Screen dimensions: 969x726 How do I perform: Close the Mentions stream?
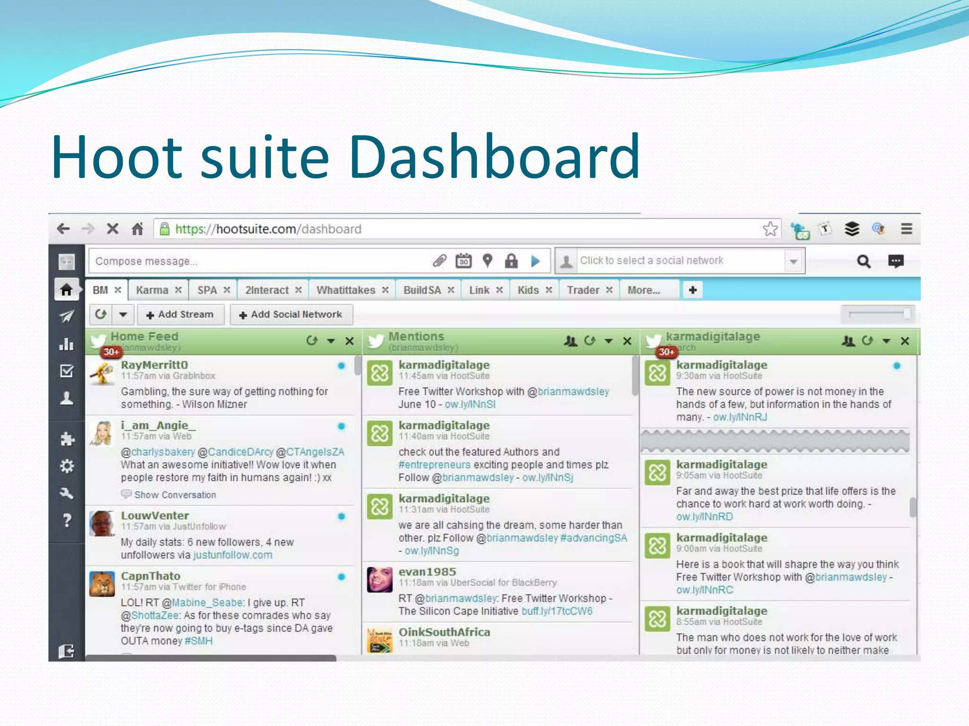[x=627, y=341]
